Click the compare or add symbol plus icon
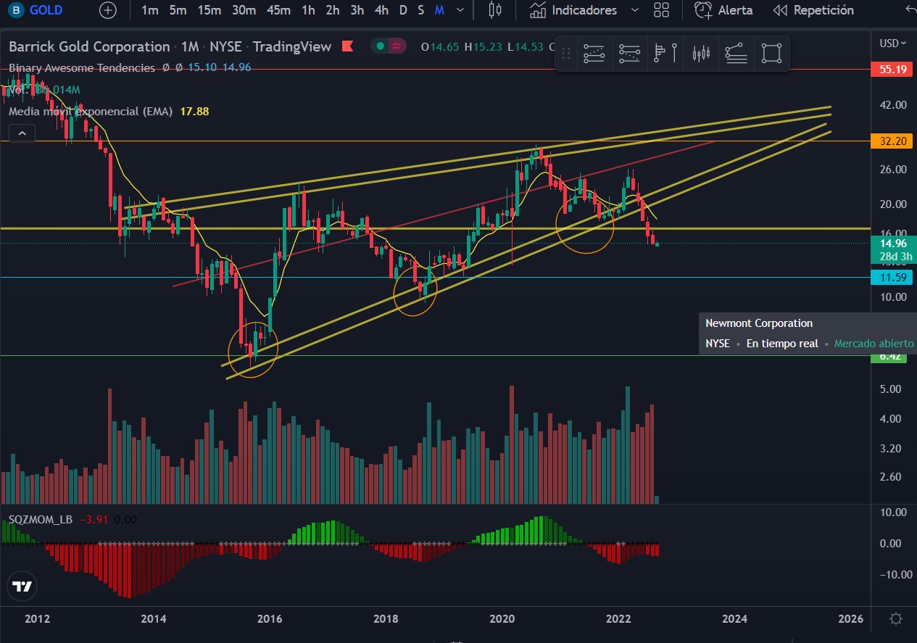Image resolution: width=917 pixels, height=643 pixels. click(108, 10)
